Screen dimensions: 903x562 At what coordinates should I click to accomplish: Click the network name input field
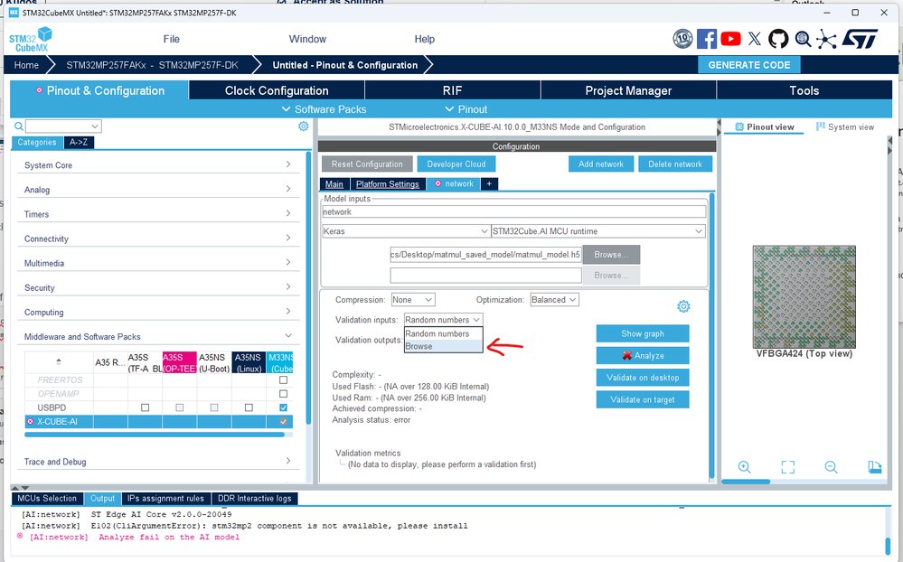pyautogui.click(x=513, y=212)
